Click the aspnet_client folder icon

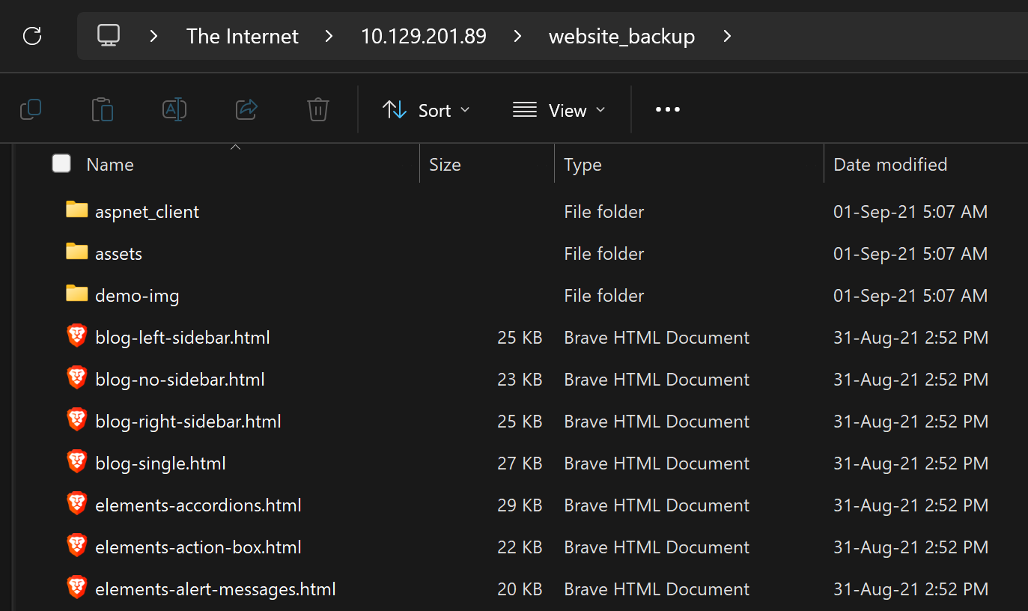(x=76, y=210)
